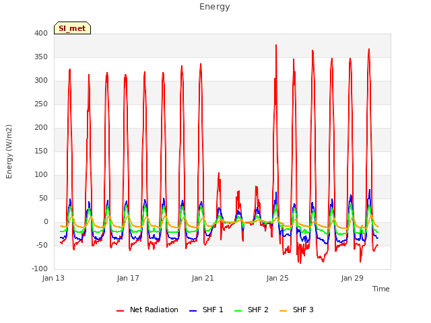Click the 150 y-axis tick label
This screenshot has height=323, width=431.
pyautogui.click(x=41, y=151)
